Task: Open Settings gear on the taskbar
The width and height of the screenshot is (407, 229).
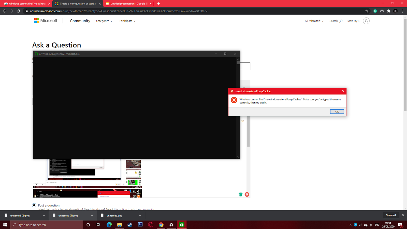Action: click(171, 225)
